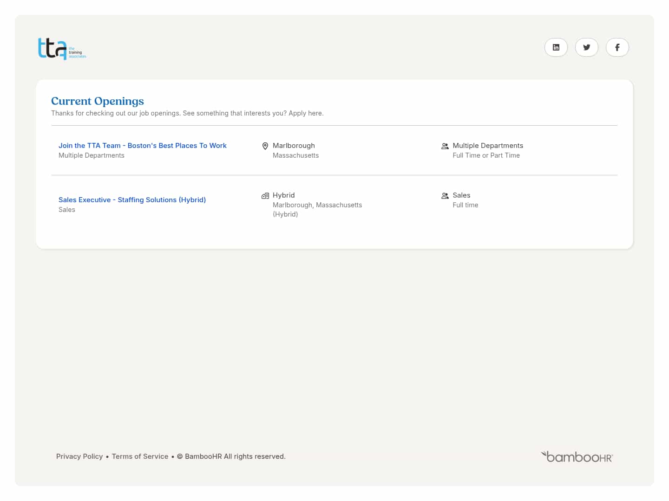The image size is (669, 501).
Task: Click the Apply here intro text
Action: (x=187, y=113)
